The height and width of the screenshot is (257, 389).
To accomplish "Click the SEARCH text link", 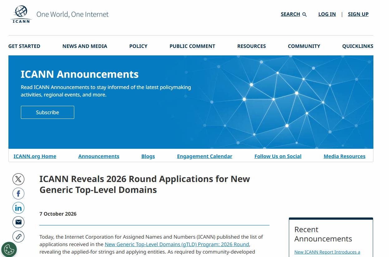I will click(290, 14).
